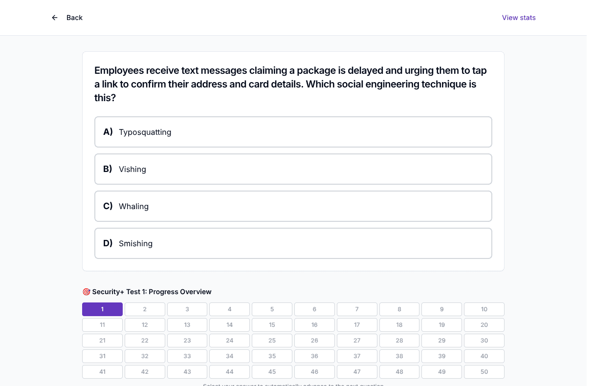Open question 32

click(145, 356)
